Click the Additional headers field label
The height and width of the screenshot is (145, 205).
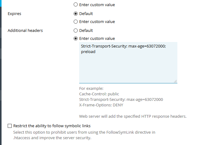click(25, 31)
